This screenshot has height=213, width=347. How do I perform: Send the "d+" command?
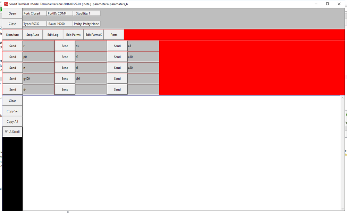pos(65,46)
